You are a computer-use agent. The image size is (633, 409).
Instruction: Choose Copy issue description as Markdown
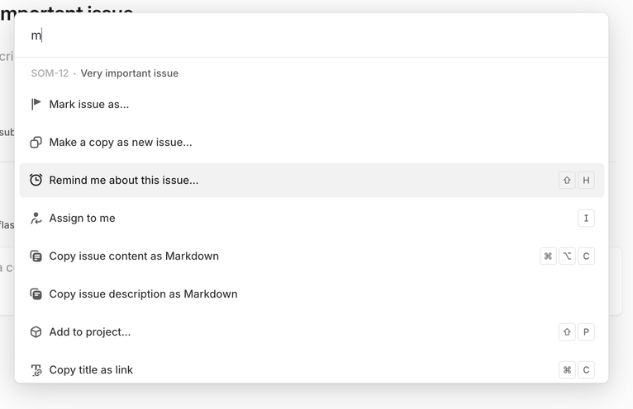(x=143, y=294)
